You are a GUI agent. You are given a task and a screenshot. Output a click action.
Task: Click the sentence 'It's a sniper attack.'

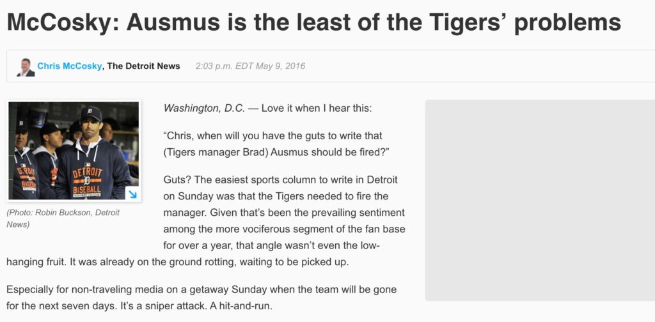point(162,306)
